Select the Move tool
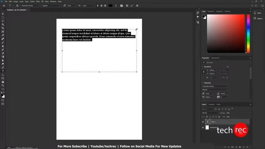 tap(3, 14)
